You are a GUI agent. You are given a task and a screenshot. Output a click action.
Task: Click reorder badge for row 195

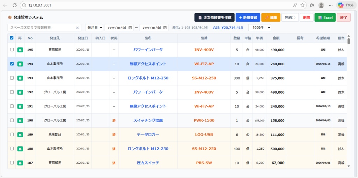tap(20, 50)
